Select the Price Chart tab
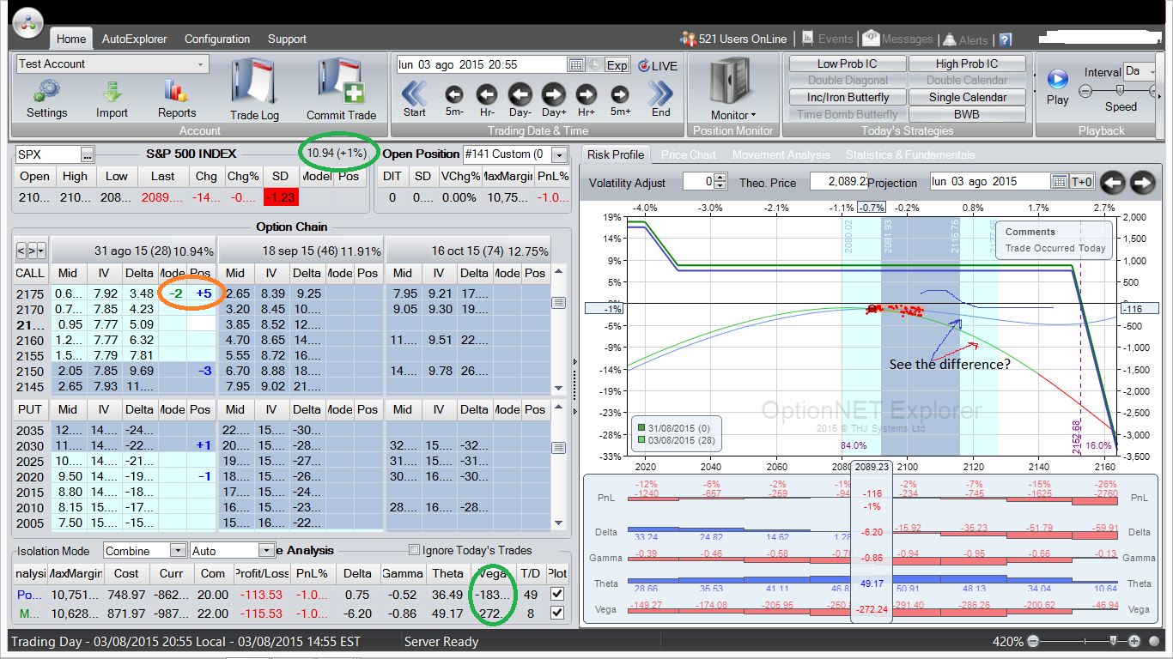The width and height of the screenshot is (1173, 659). click(x=688, y=154)
